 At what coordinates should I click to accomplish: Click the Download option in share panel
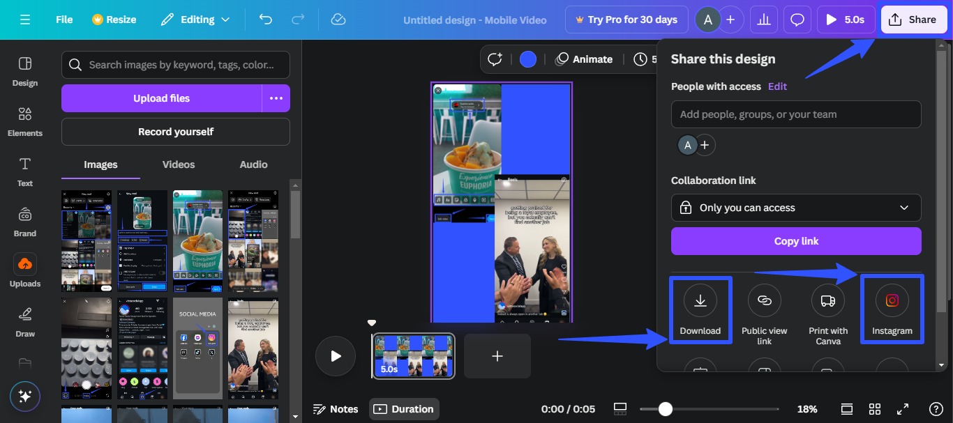point(700,307)
